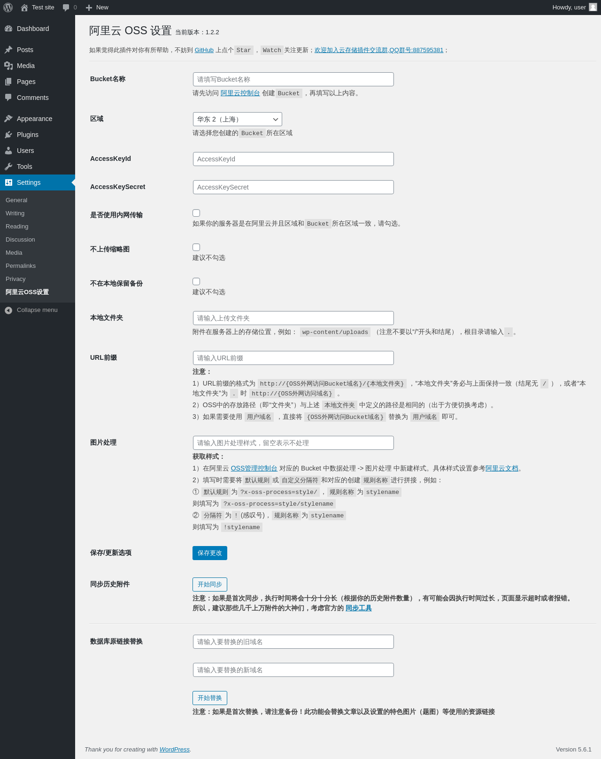This screenshot has width=601, height=759.
Task: Open Plugins menu item
Action: click(x=38, y=135)
